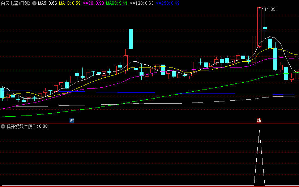Select the MA60: 9.41 label
Image resolution: width=299 pixels, height=187 pixels.
(x=116, y=3)
